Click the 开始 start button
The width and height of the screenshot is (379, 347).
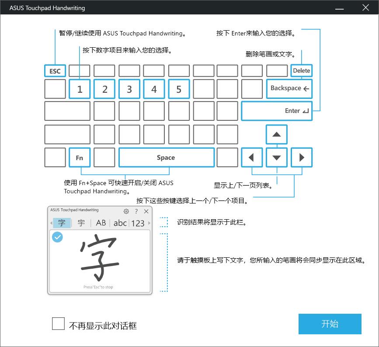tap(330, 324)
